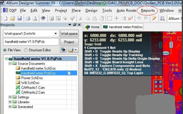Click the Copy toolbar icon

(87, 18)
